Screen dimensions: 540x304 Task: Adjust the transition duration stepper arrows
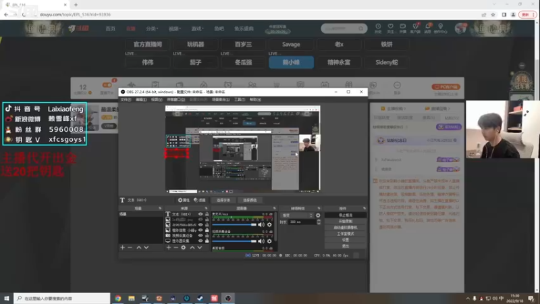click(x=319, y=222)
